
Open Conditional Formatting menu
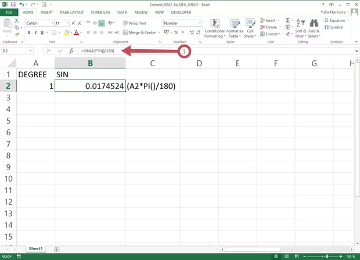214,29
